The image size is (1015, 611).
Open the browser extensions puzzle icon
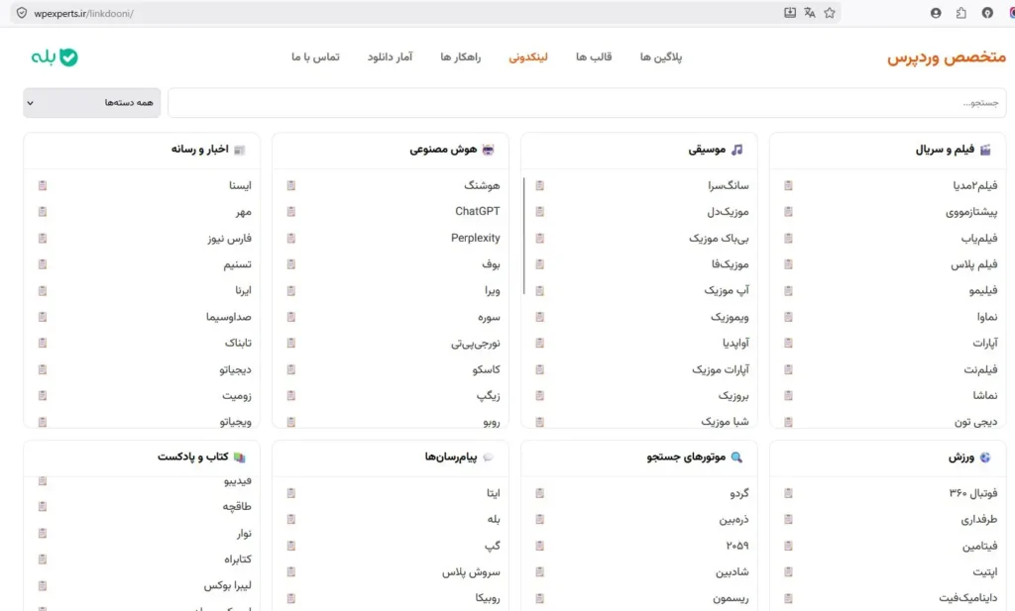point(961,13)
